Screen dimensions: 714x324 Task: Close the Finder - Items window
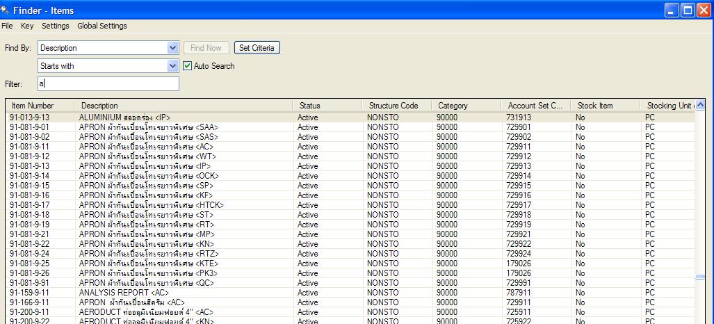[x=704, y=10]
